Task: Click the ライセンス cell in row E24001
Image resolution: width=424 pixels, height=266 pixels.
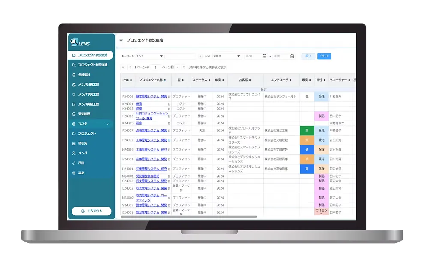Action: click(321, 212)
